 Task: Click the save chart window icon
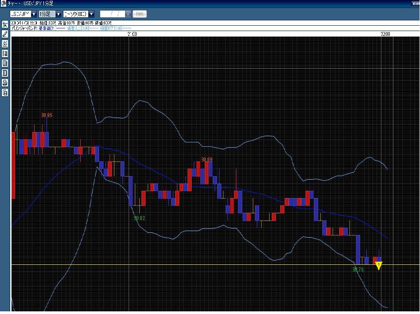click(5, 93)
